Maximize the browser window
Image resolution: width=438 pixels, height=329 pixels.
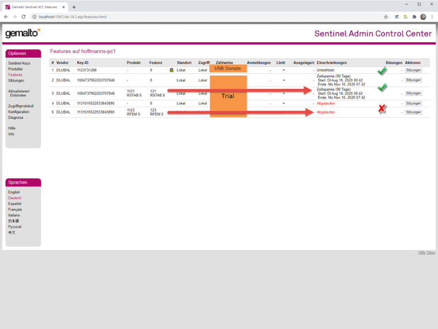pos(419,4)
